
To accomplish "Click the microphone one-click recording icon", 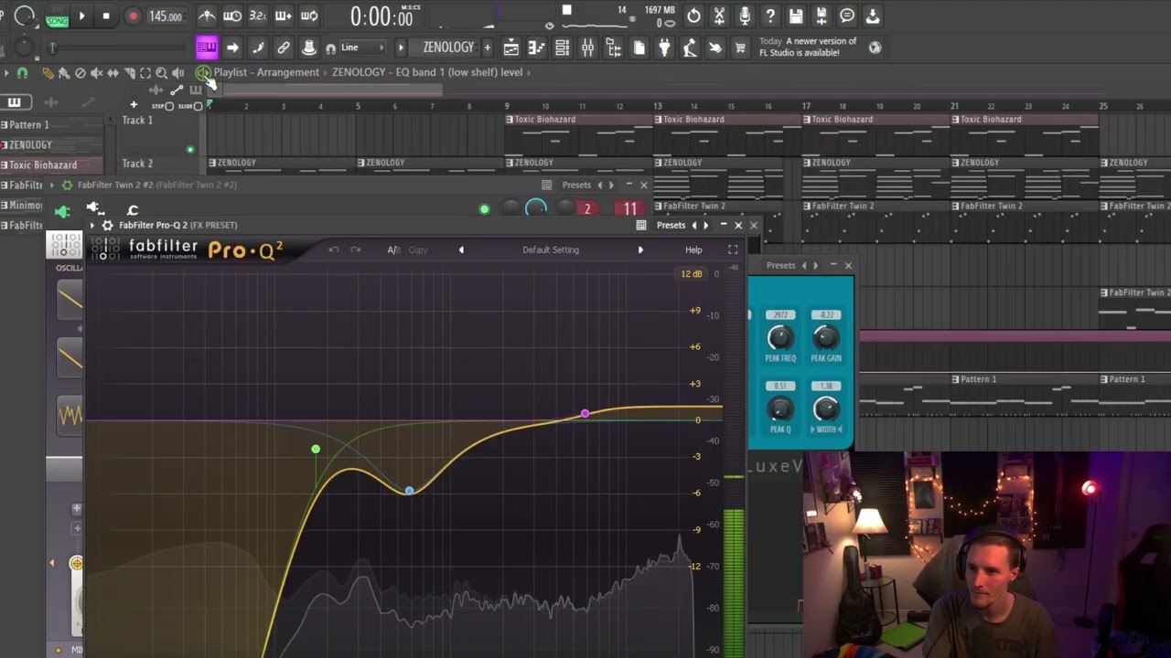I will click(x=745, y=16).
